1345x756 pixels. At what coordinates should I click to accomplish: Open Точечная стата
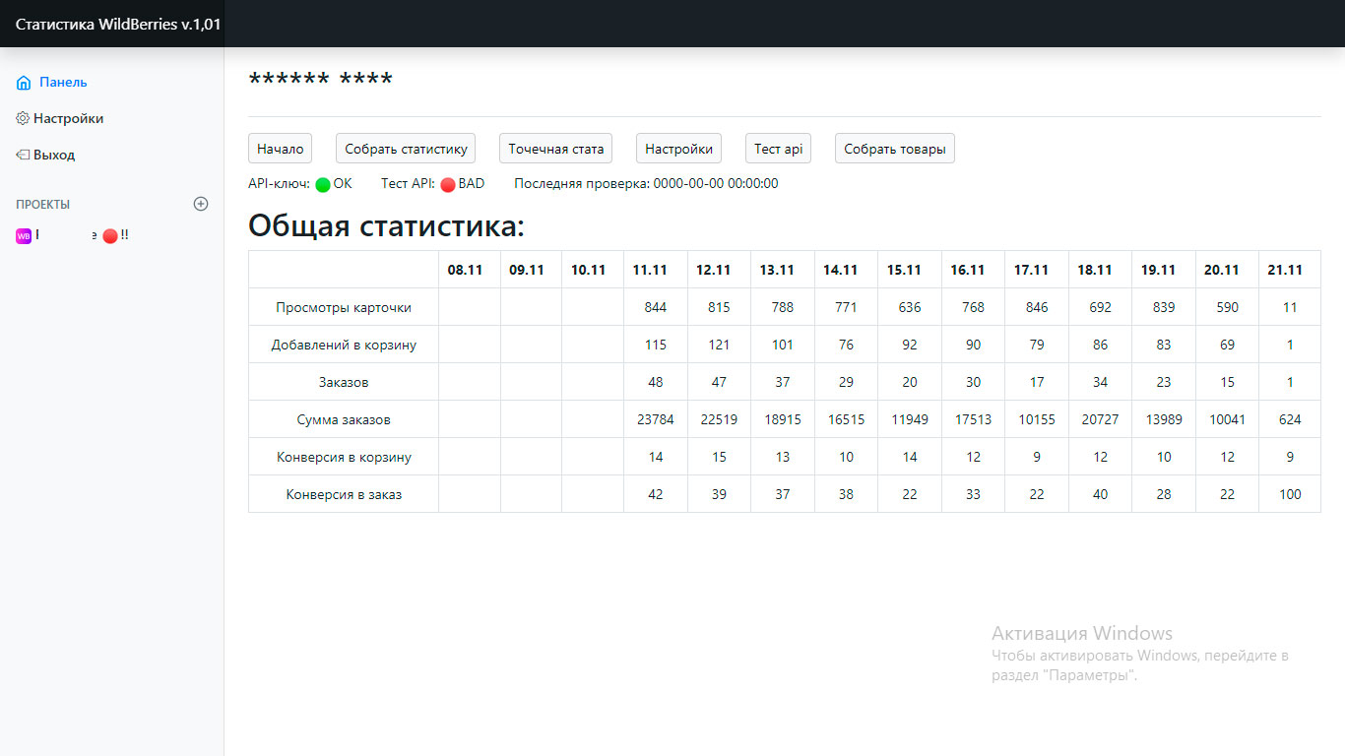click(555, 149)
